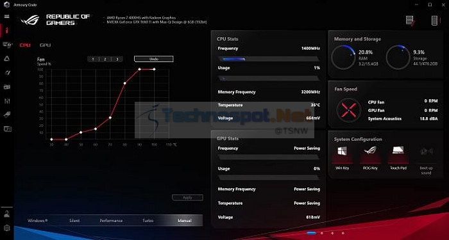Screen dimensions: 449x240
Task: Open the Devices icon in sidebar
Action: click(7, 45)
